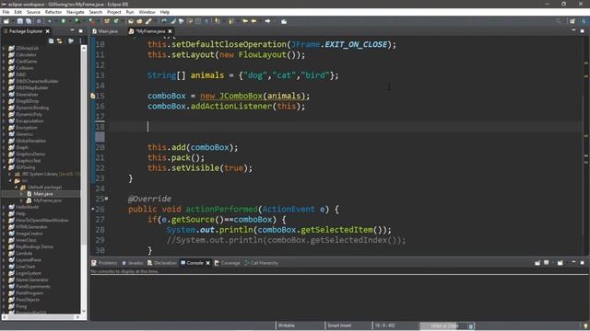The height and width of the screenshot is (331, 590).
Task: Click the Display Selected Console icon
Action: point(547,263)
